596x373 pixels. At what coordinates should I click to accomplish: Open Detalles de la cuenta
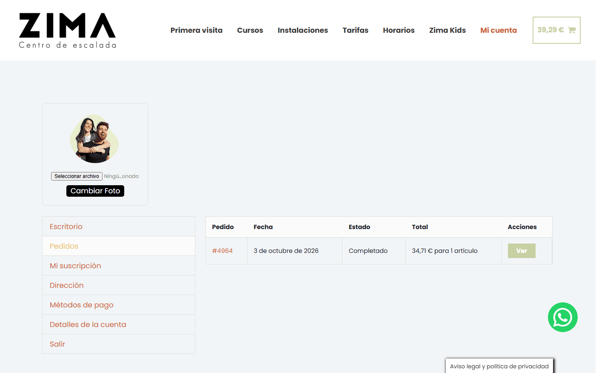tap(119, 324)
